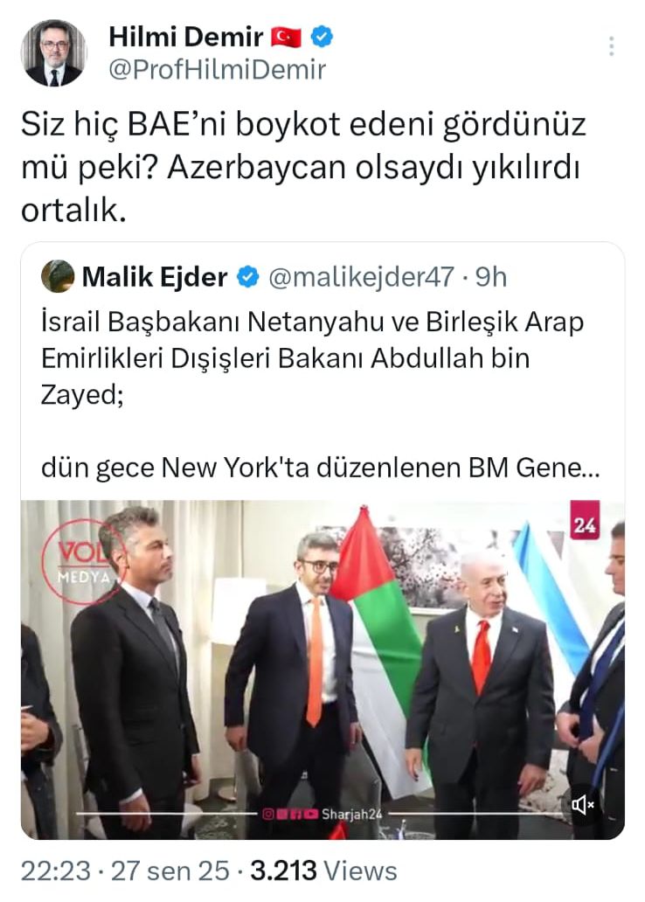Click the Turkish flag emoji next to name
Image resolution: width=645 pixels, height=902 pixels.
286,38
